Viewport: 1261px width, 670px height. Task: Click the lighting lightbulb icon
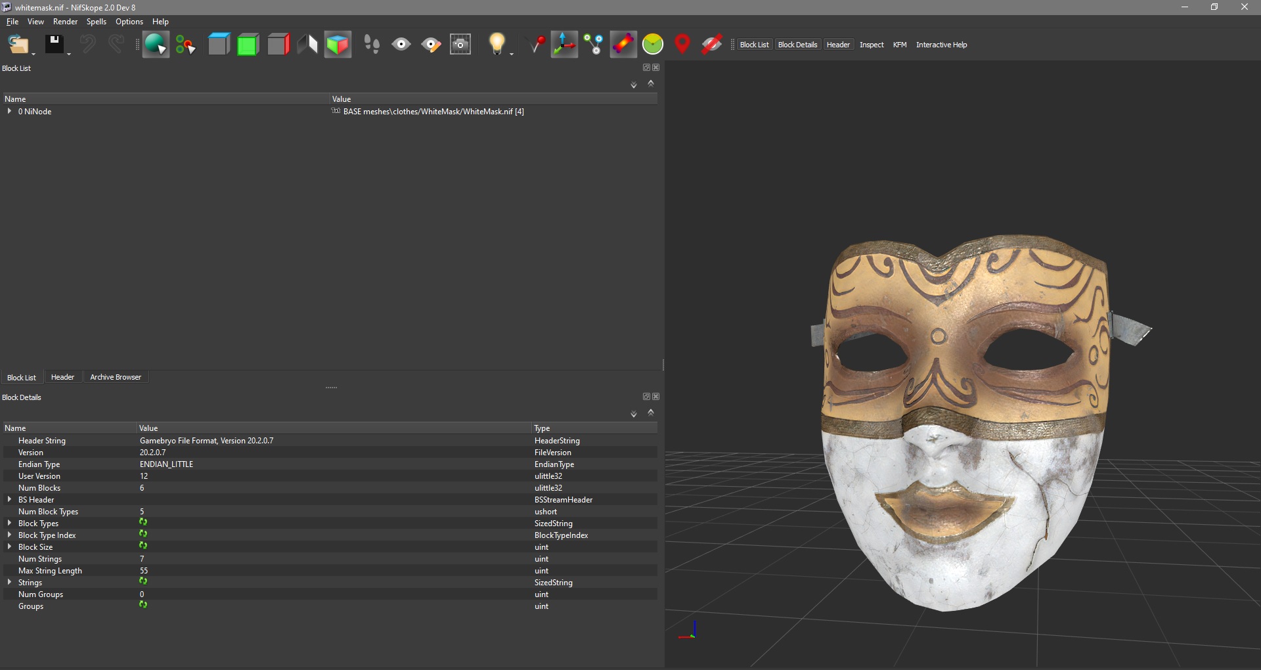coord(497,45)
